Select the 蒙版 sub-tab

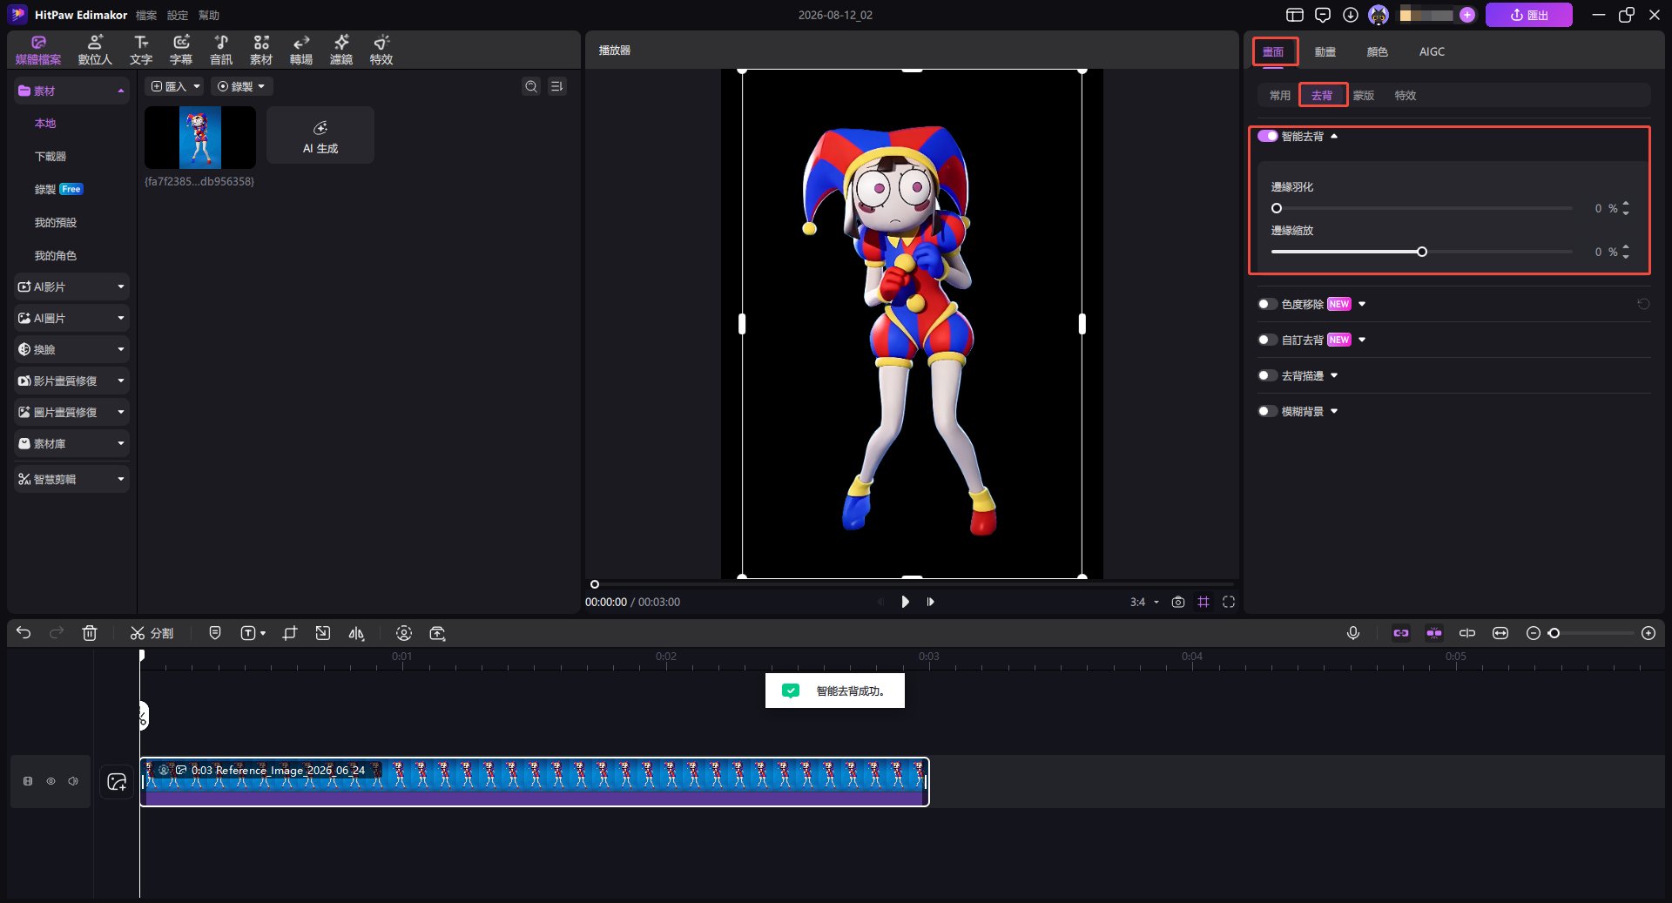coord(1364,95)
